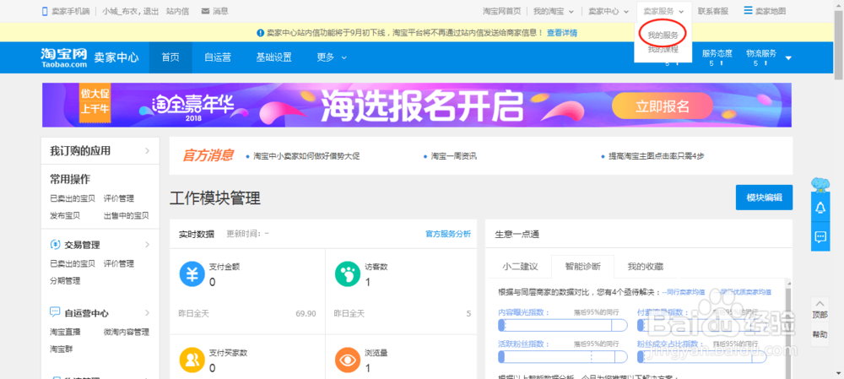Open 出售中的宝贝 link

click(x=126, y=215)
